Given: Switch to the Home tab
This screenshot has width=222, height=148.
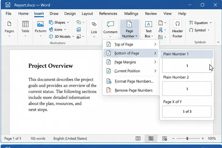Looking at the screenshot, I should click(23, 14).
